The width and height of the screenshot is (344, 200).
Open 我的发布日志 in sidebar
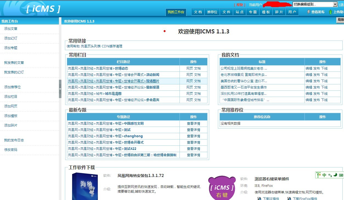(14, 140)
